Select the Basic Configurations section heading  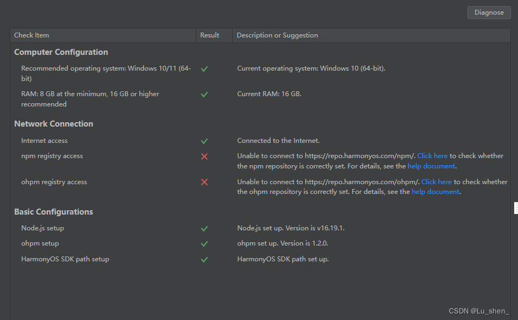tap(53, 212)
